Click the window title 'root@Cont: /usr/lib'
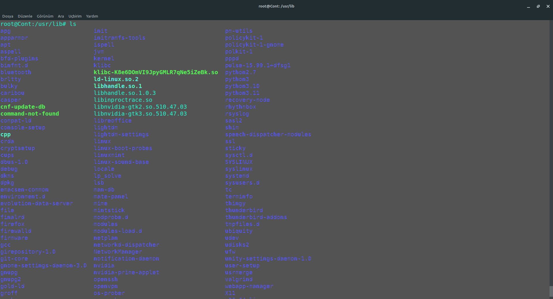Image resolution: width=553 pixels, height=299 pixels. 276,6
